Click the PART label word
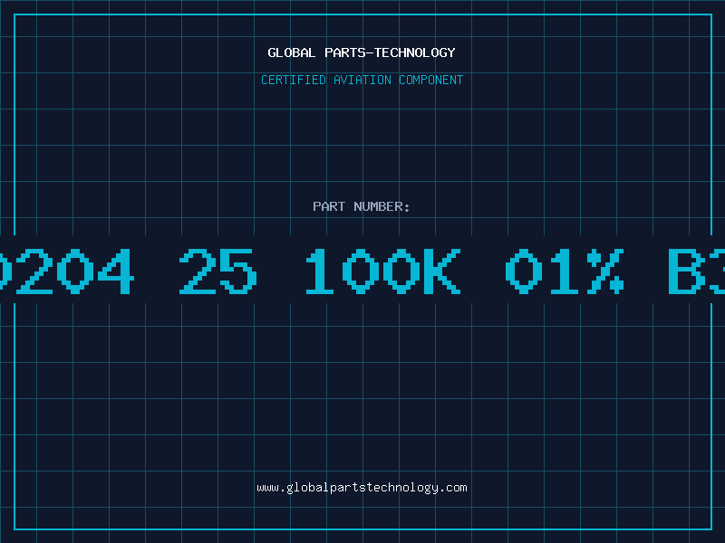This screenshot has height=543, width=725. (329, 206)
